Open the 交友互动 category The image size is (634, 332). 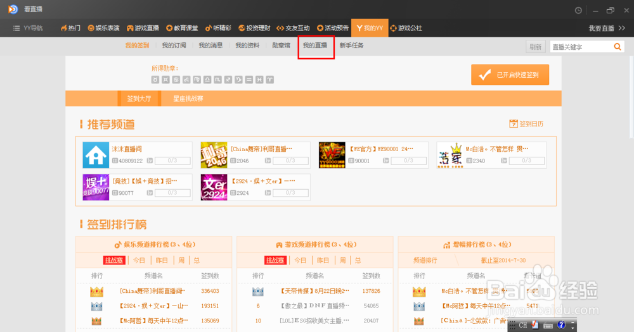coord(293,28)
